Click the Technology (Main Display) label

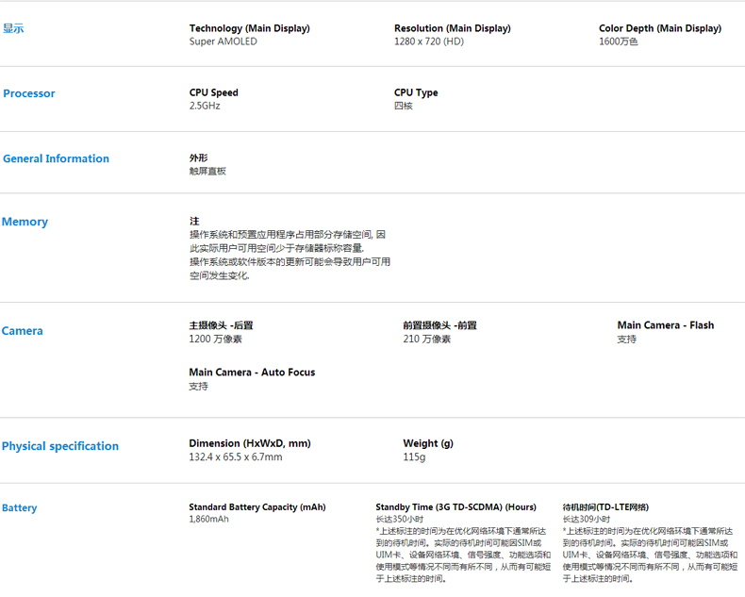(249, 28)
